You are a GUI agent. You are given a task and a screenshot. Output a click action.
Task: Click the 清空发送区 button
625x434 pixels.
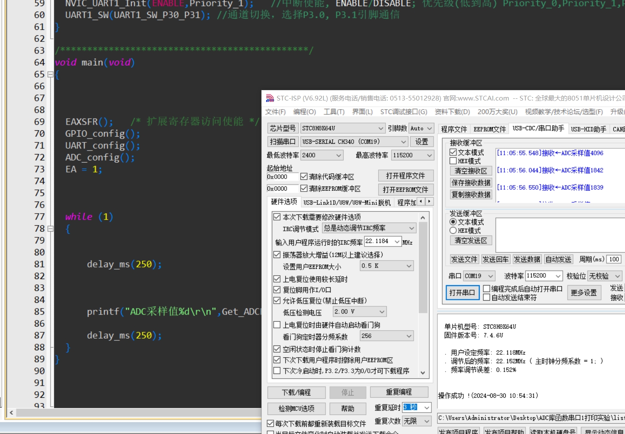pos(471,240)
